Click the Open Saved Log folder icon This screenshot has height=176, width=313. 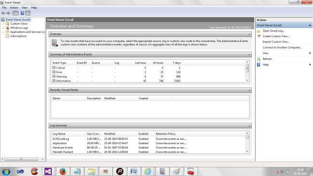[x=259, y=31]
